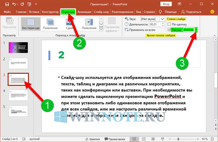Switch to the Вставка tab

[x=34, y=12]
